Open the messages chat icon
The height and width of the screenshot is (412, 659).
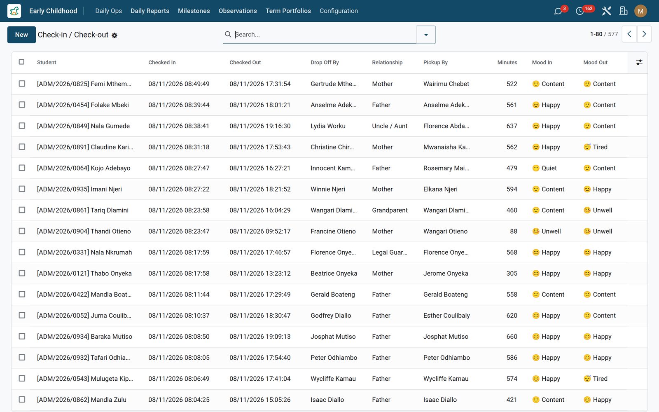[558, 11]
